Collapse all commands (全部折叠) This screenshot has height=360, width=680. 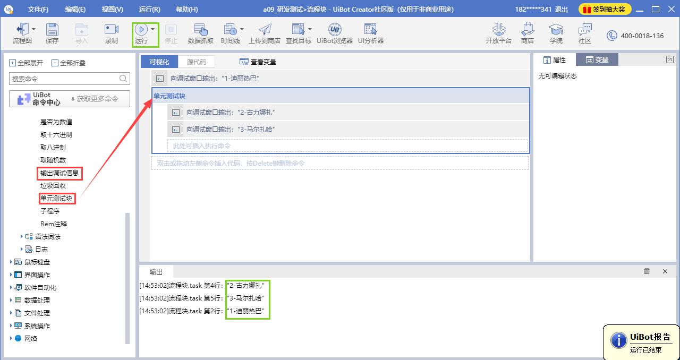click(x=69, y=63)
